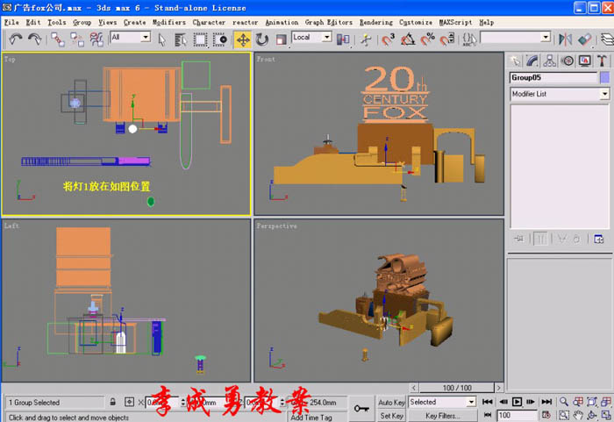Viewport: 614px width, 422px height.
Task: Switch to the Utilities command panel tab
Action: [x=602, y=61]
